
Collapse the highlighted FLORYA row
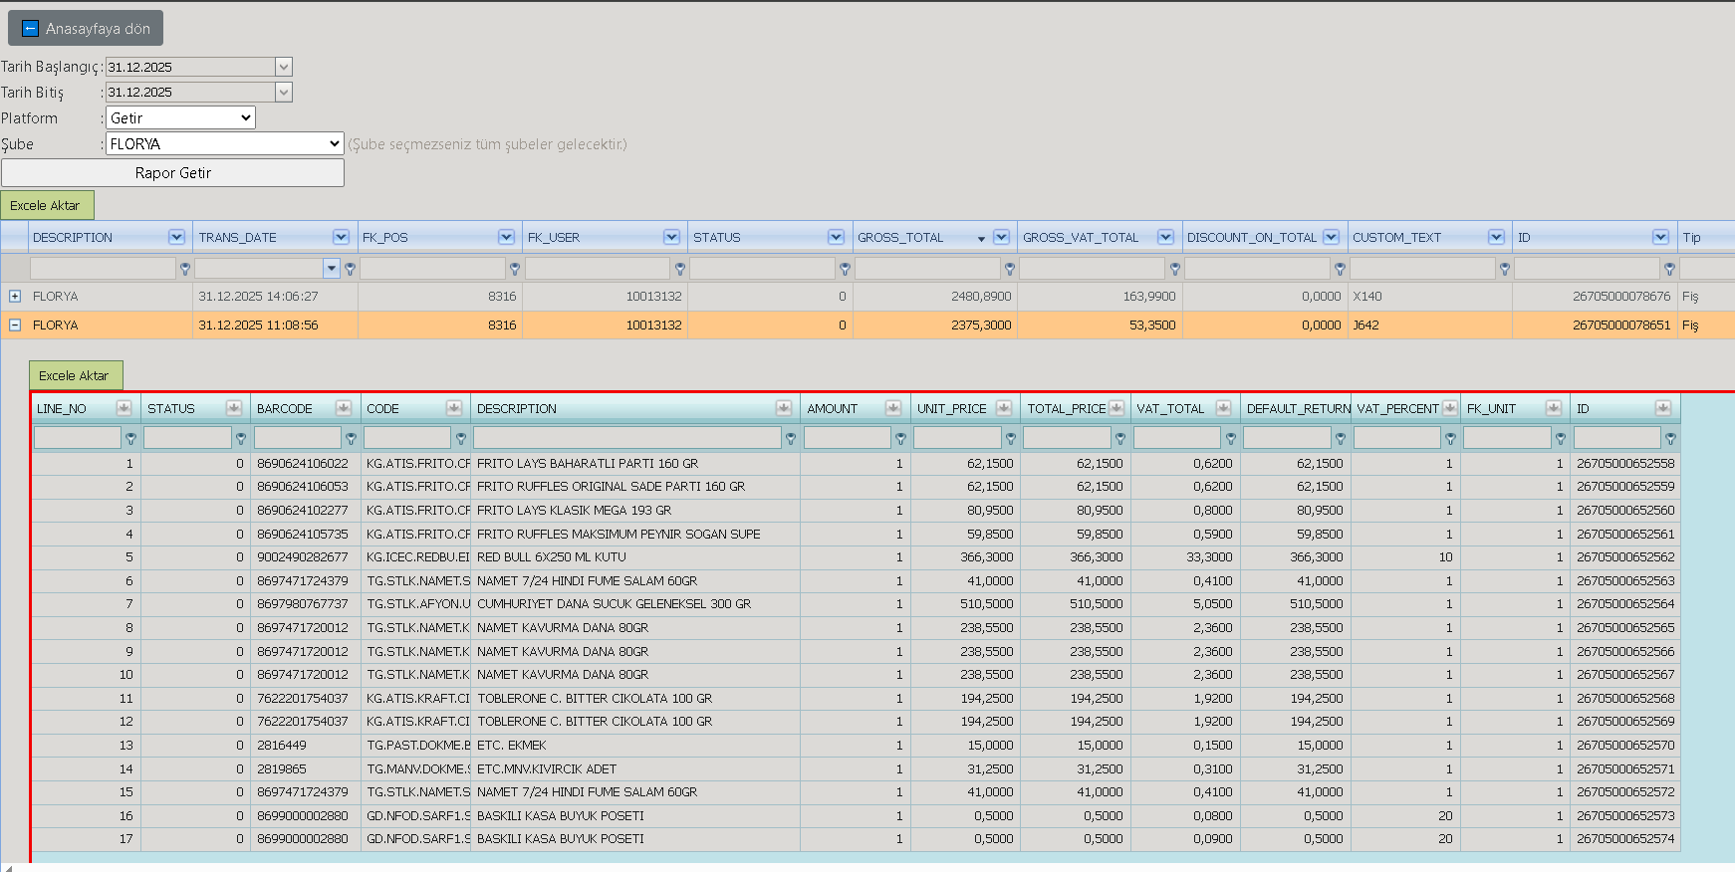tap(15, 325)
